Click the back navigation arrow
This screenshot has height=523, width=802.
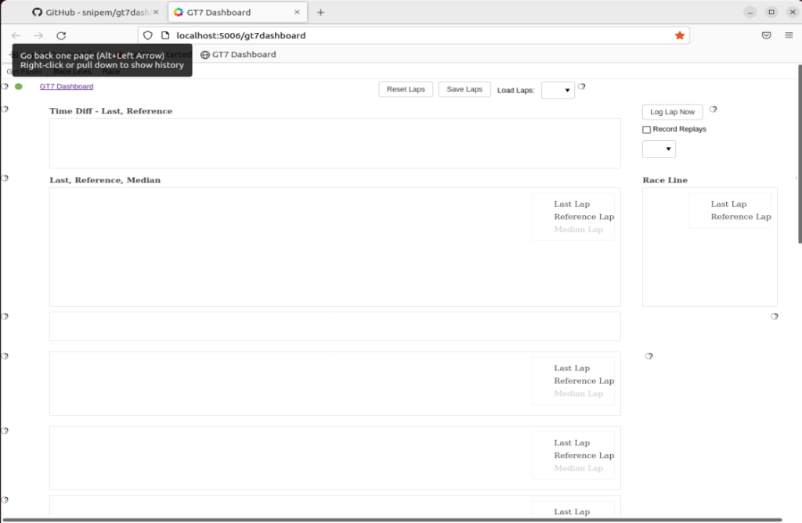(16, 35)
